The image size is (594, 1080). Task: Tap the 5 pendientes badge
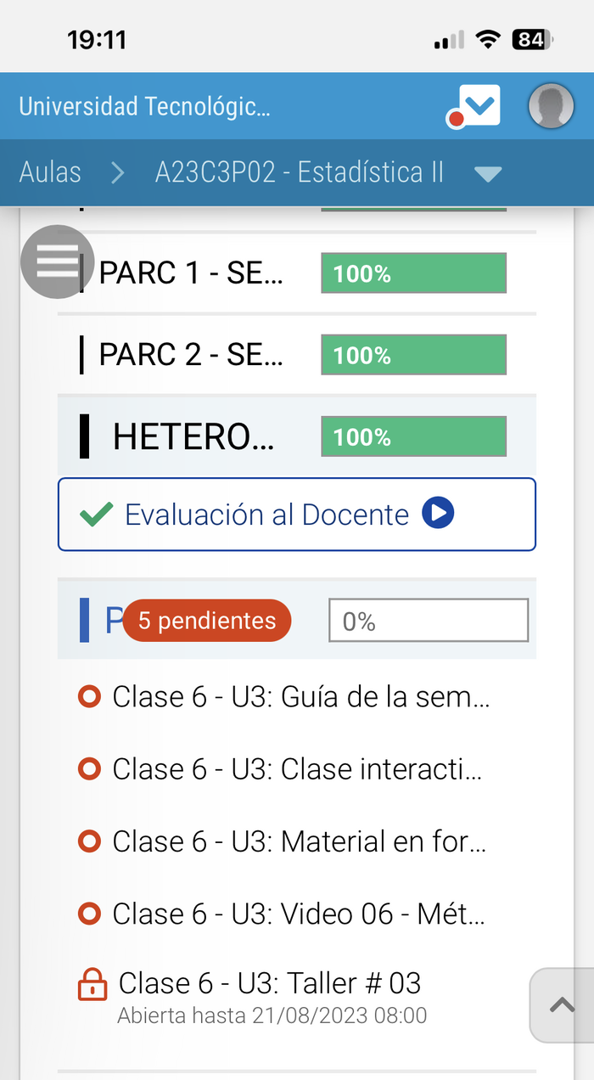tap(206, 621)
